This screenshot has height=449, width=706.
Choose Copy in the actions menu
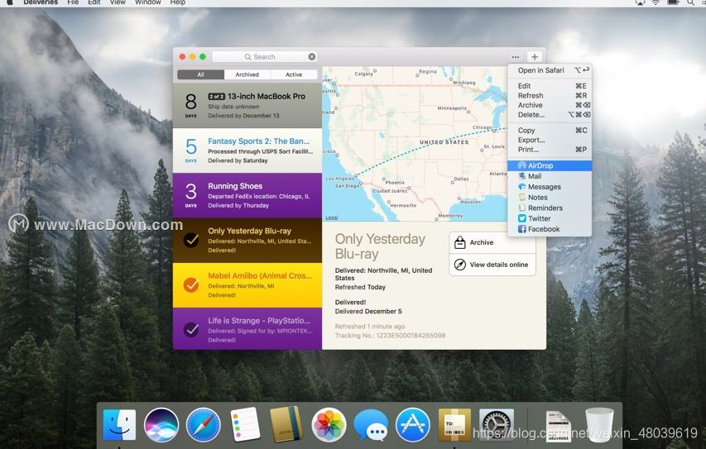[x=550, y=130]
